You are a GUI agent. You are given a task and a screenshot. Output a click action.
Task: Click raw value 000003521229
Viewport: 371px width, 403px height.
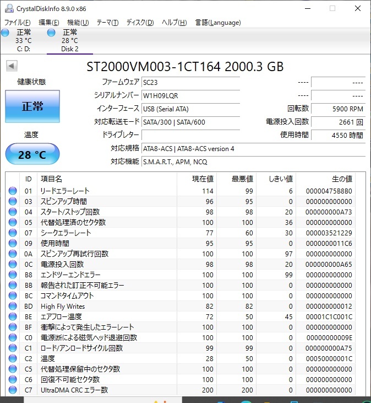(x=329, y=233)
